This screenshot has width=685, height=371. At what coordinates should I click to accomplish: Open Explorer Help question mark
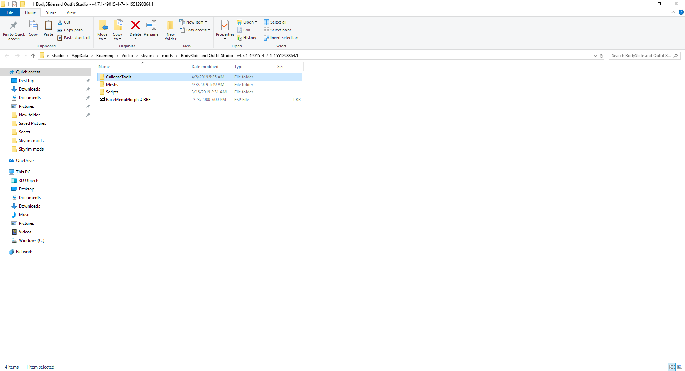(681, 12)
